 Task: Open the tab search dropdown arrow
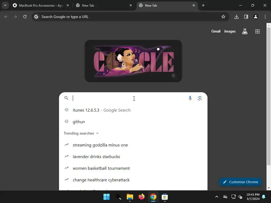tap(5, 5)
